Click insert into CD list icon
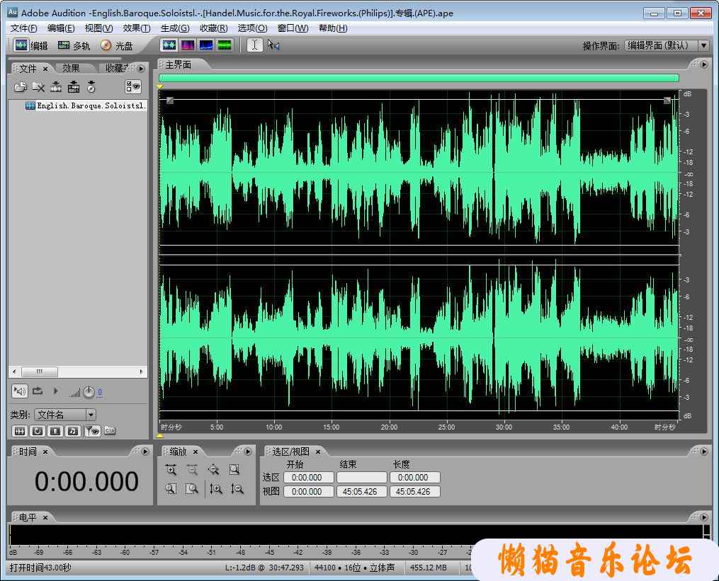This screenshot has width=719, height=581. click(91, 86)
